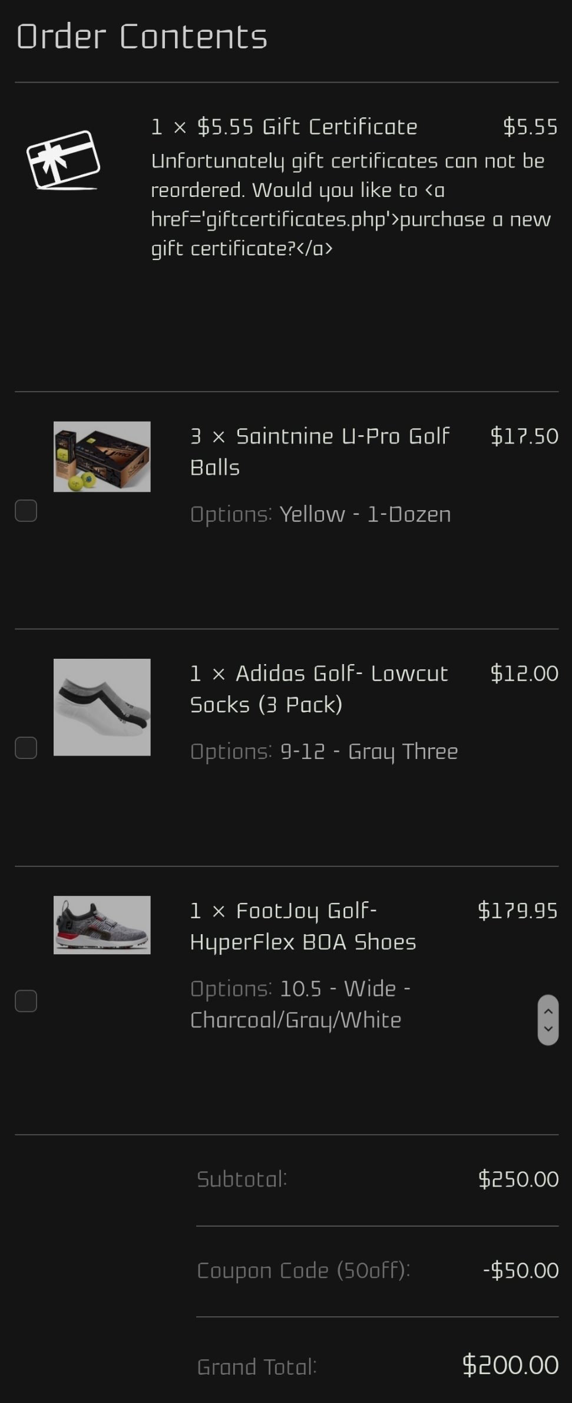572x1403 pixels.
Task: Click the Coupon Code (50off) label
Action: coord(303,1270)
